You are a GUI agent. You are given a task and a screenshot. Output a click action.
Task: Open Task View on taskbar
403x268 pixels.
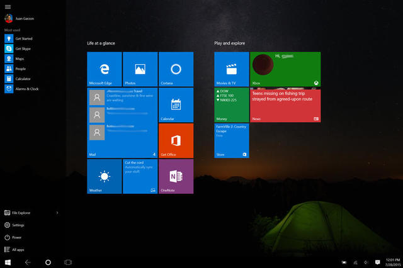point(68,262)
